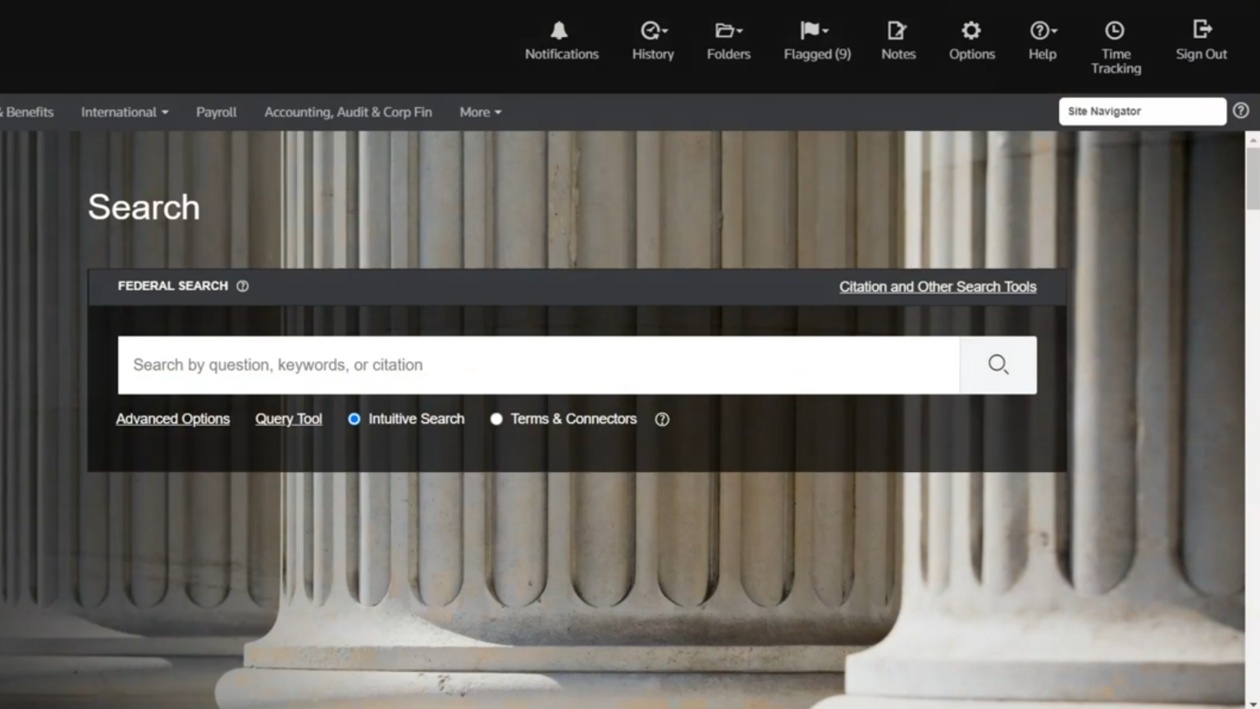Open the Notifications bell icon
The width and height of the screenshot is (1260, 709).
[x=560, y=31]
